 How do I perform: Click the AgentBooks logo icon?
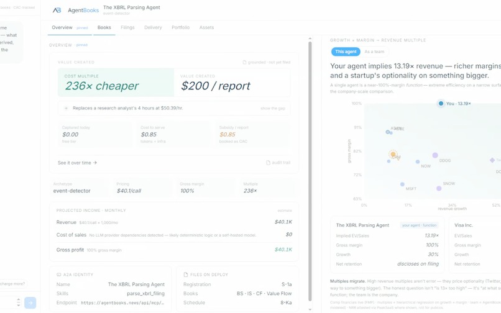pyautogui.click(x=57, y=10)
